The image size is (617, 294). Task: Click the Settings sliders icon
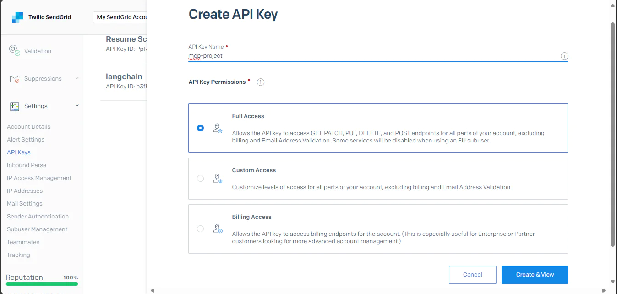click(x=13, y=106)
